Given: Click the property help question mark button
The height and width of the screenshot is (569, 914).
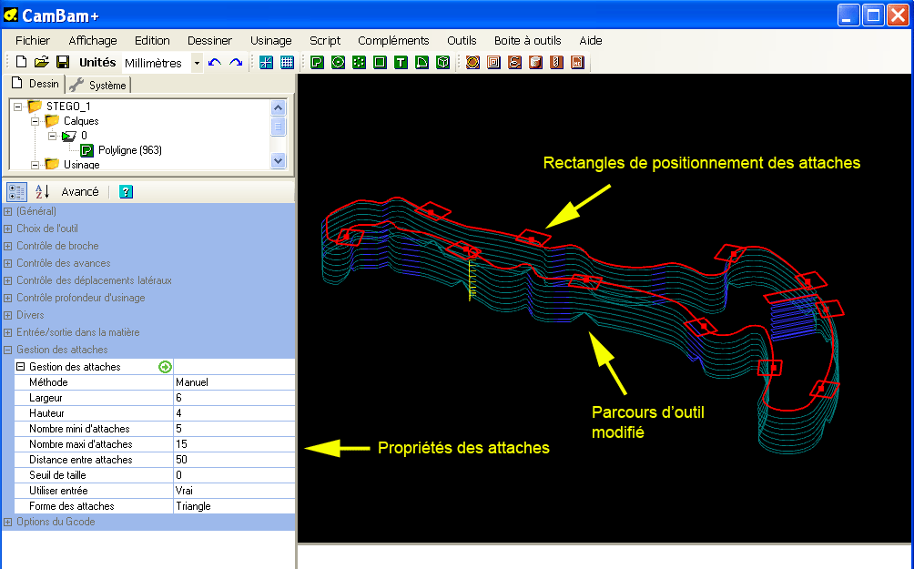Looking at the screenshot, I should 127,192.
